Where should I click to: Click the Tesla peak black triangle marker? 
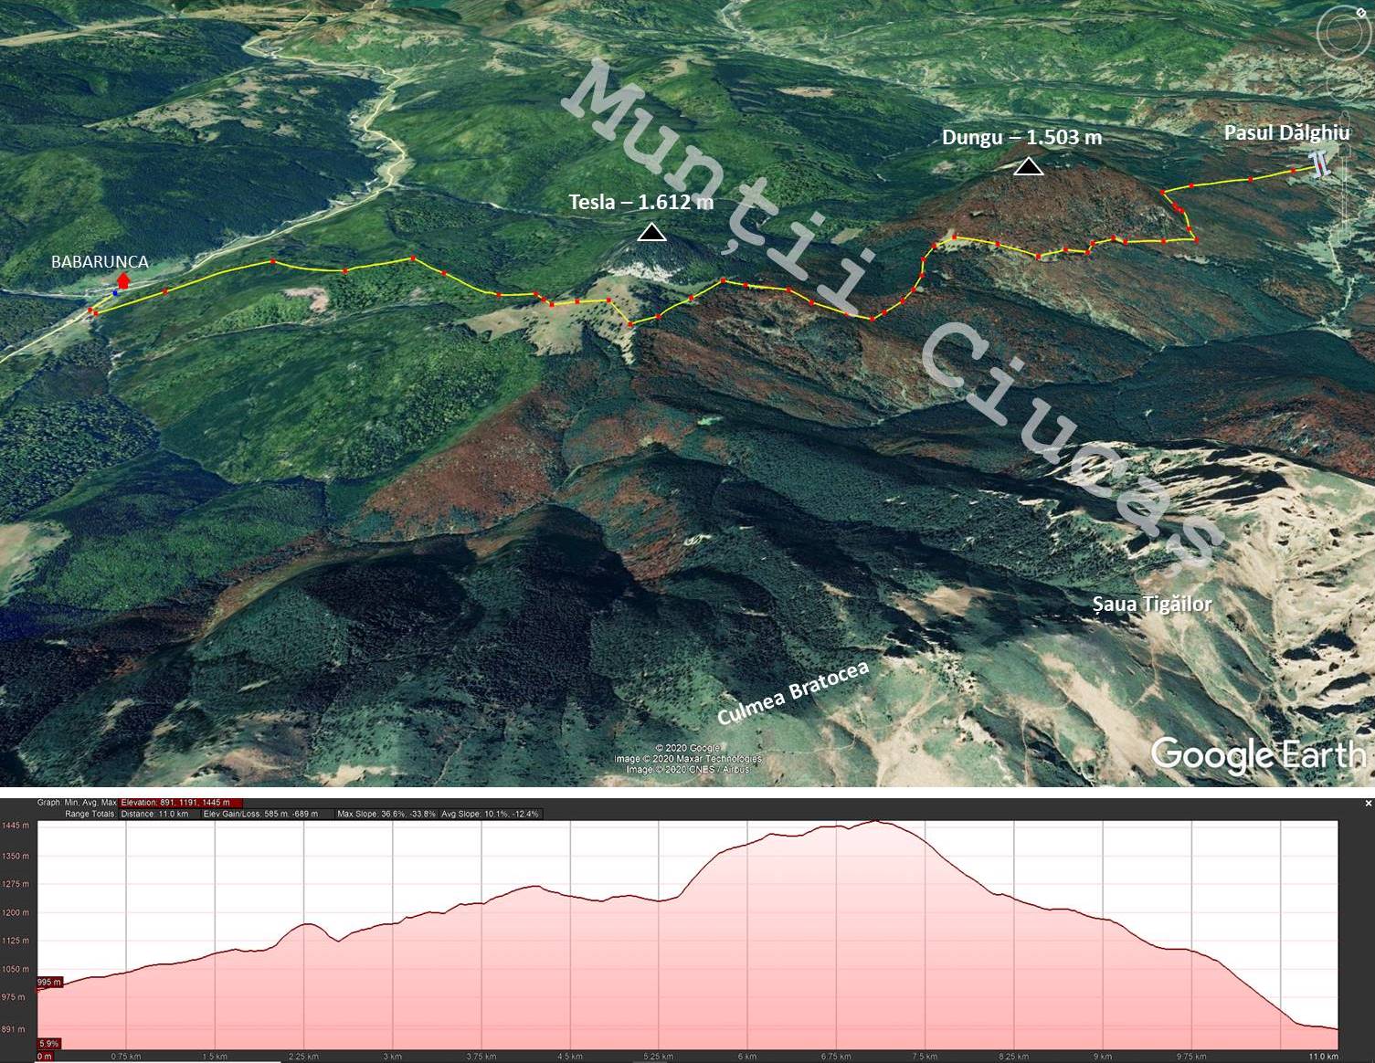(651, 233)
